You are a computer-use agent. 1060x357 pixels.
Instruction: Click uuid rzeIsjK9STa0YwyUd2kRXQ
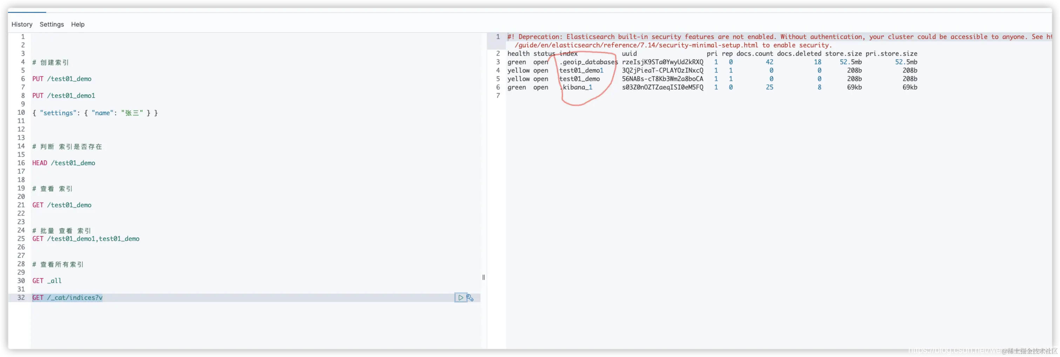(x=662, y=62)
